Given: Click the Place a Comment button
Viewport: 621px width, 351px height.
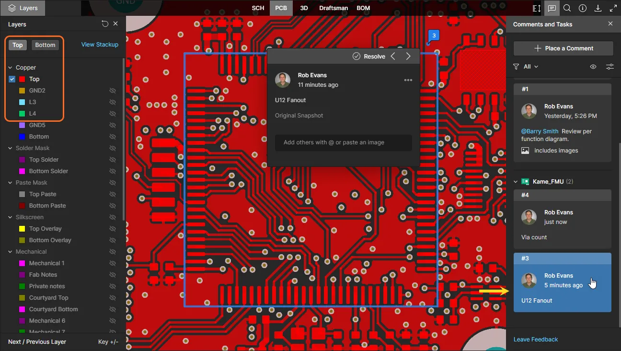Looking at the screenshot, I should coord(563,48).
